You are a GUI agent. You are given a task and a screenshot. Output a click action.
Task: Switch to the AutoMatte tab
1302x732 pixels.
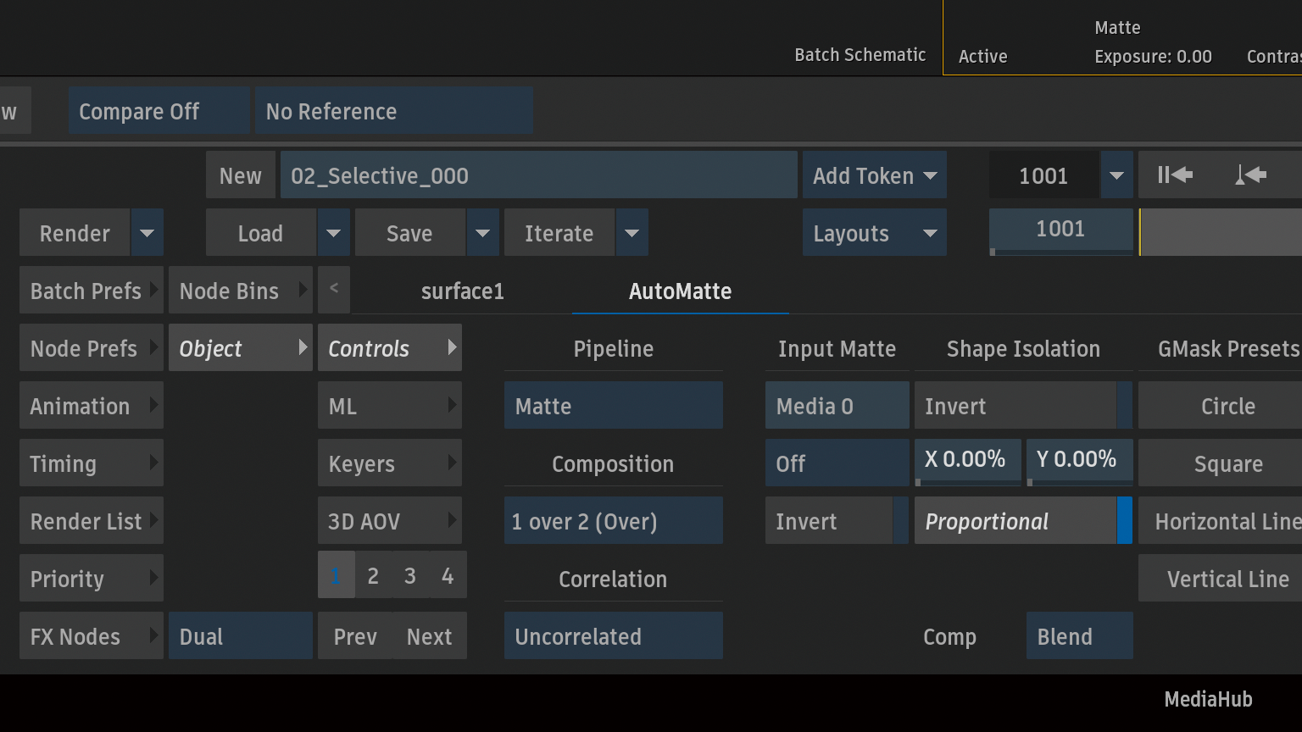tap(680, 291)
